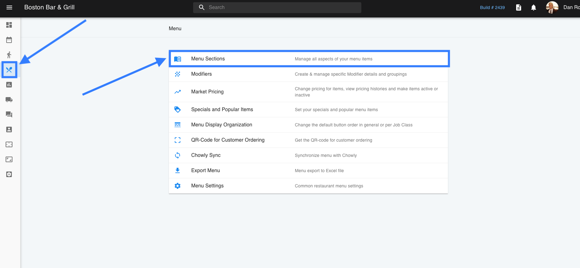Select the Modifiers menu entry
The height and width of the screenshot is (268, 580).
[x=201, y=74]
